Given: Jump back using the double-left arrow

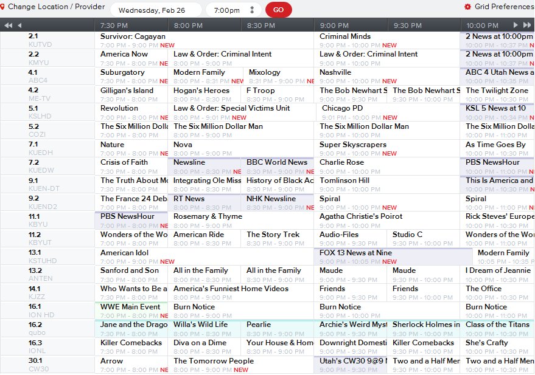Looking at the screenshot, I should coord(7,25).
